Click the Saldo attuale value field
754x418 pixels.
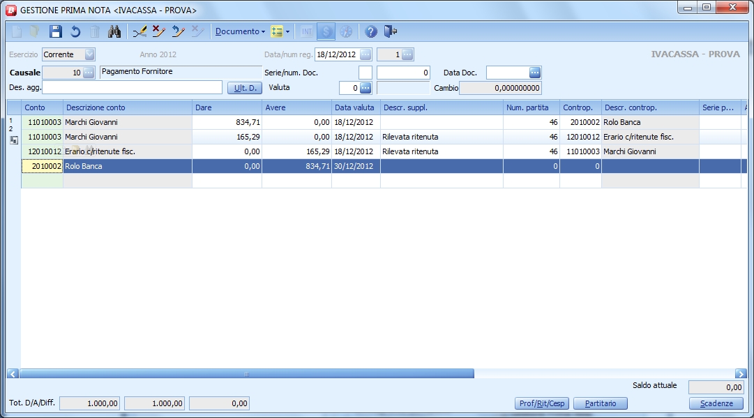click(x=716, y=387)
